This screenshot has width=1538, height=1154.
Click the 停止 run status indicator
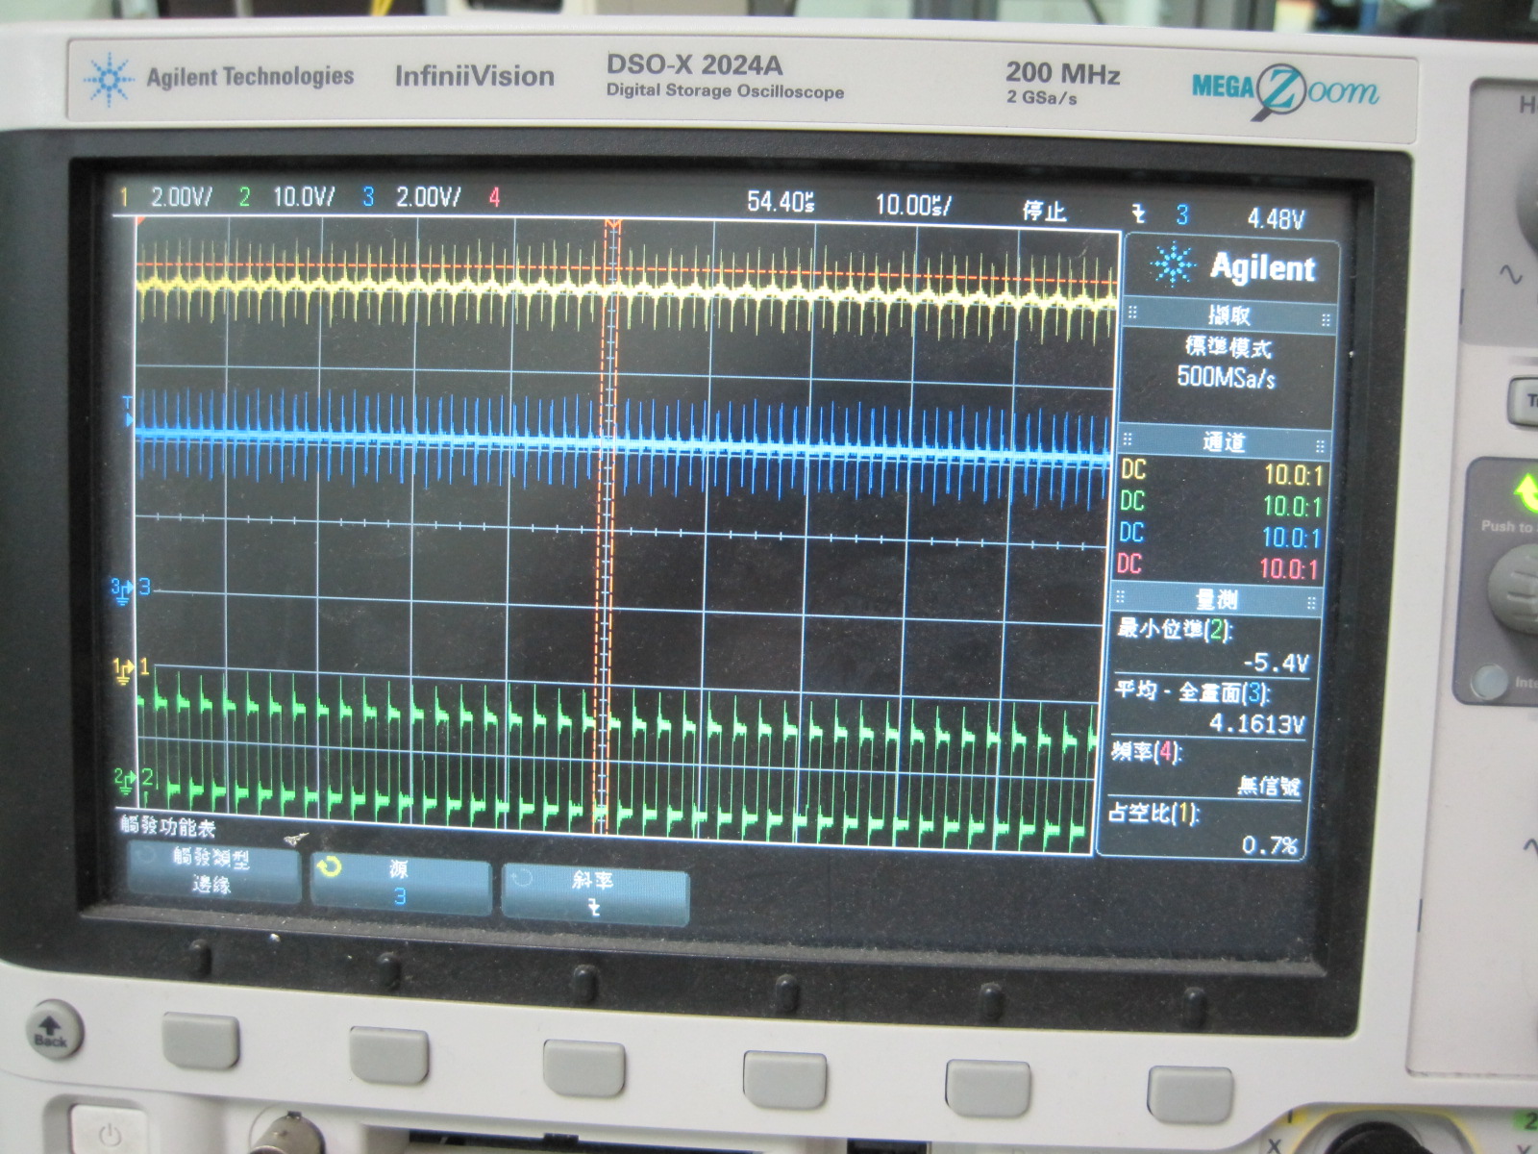[x=1044, y=211]
